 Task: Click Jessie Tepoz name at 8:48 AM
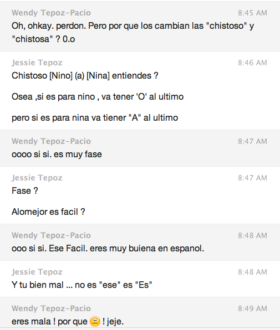pos(37,272)
